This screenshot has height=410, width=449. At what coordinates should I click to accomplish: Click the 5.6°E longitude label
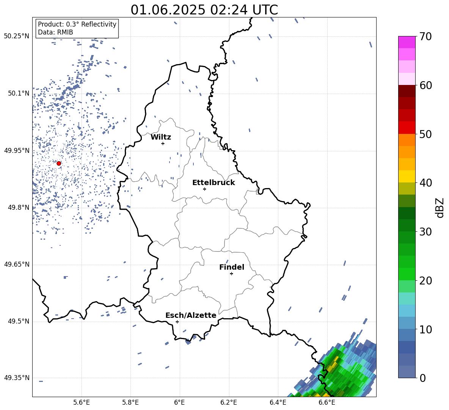click(82, 402)
